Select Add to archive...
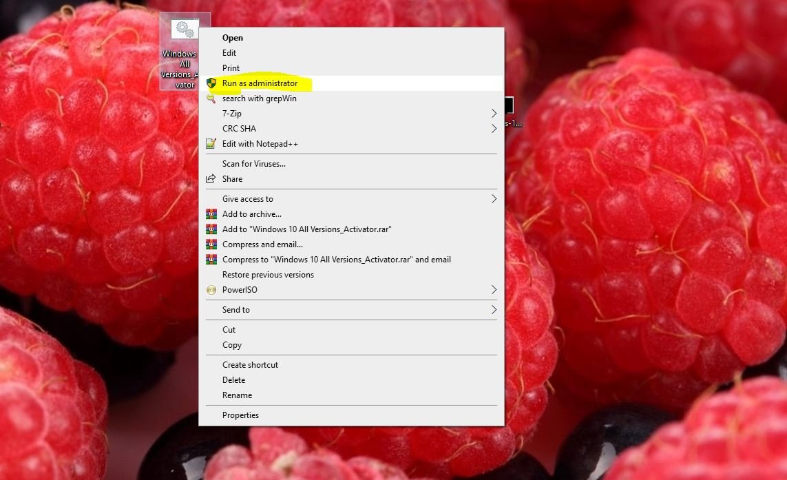Viewport: 787px width, 480px height. [351, 214]
